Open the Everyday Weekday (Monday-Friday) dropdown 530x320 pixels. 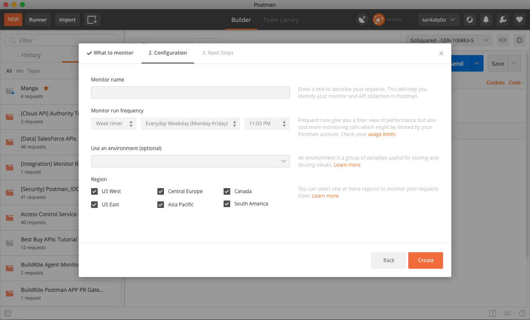tap(190, 124)
